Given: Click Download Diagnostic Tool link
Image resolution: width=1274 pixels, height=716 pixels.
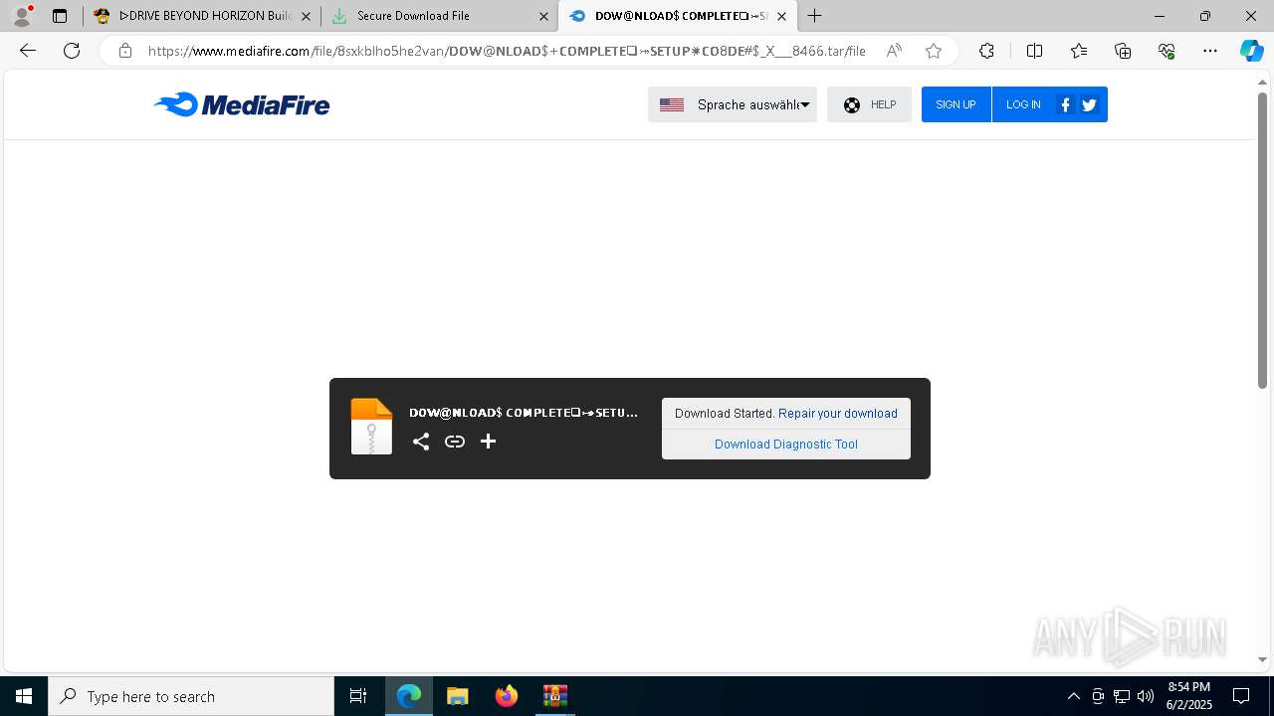Looking at the screenshot, I should coord(786,445).
